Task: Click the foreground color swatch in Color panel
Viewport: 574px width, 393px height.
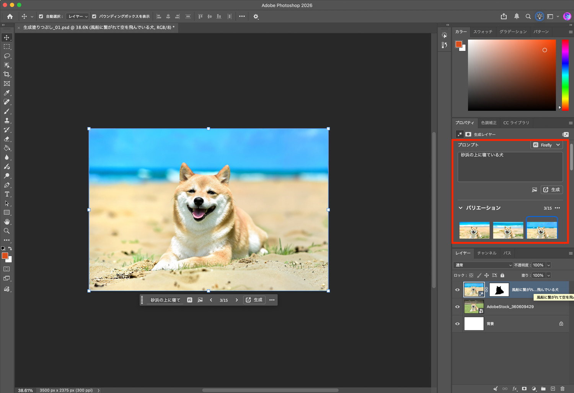Action: 459,44
